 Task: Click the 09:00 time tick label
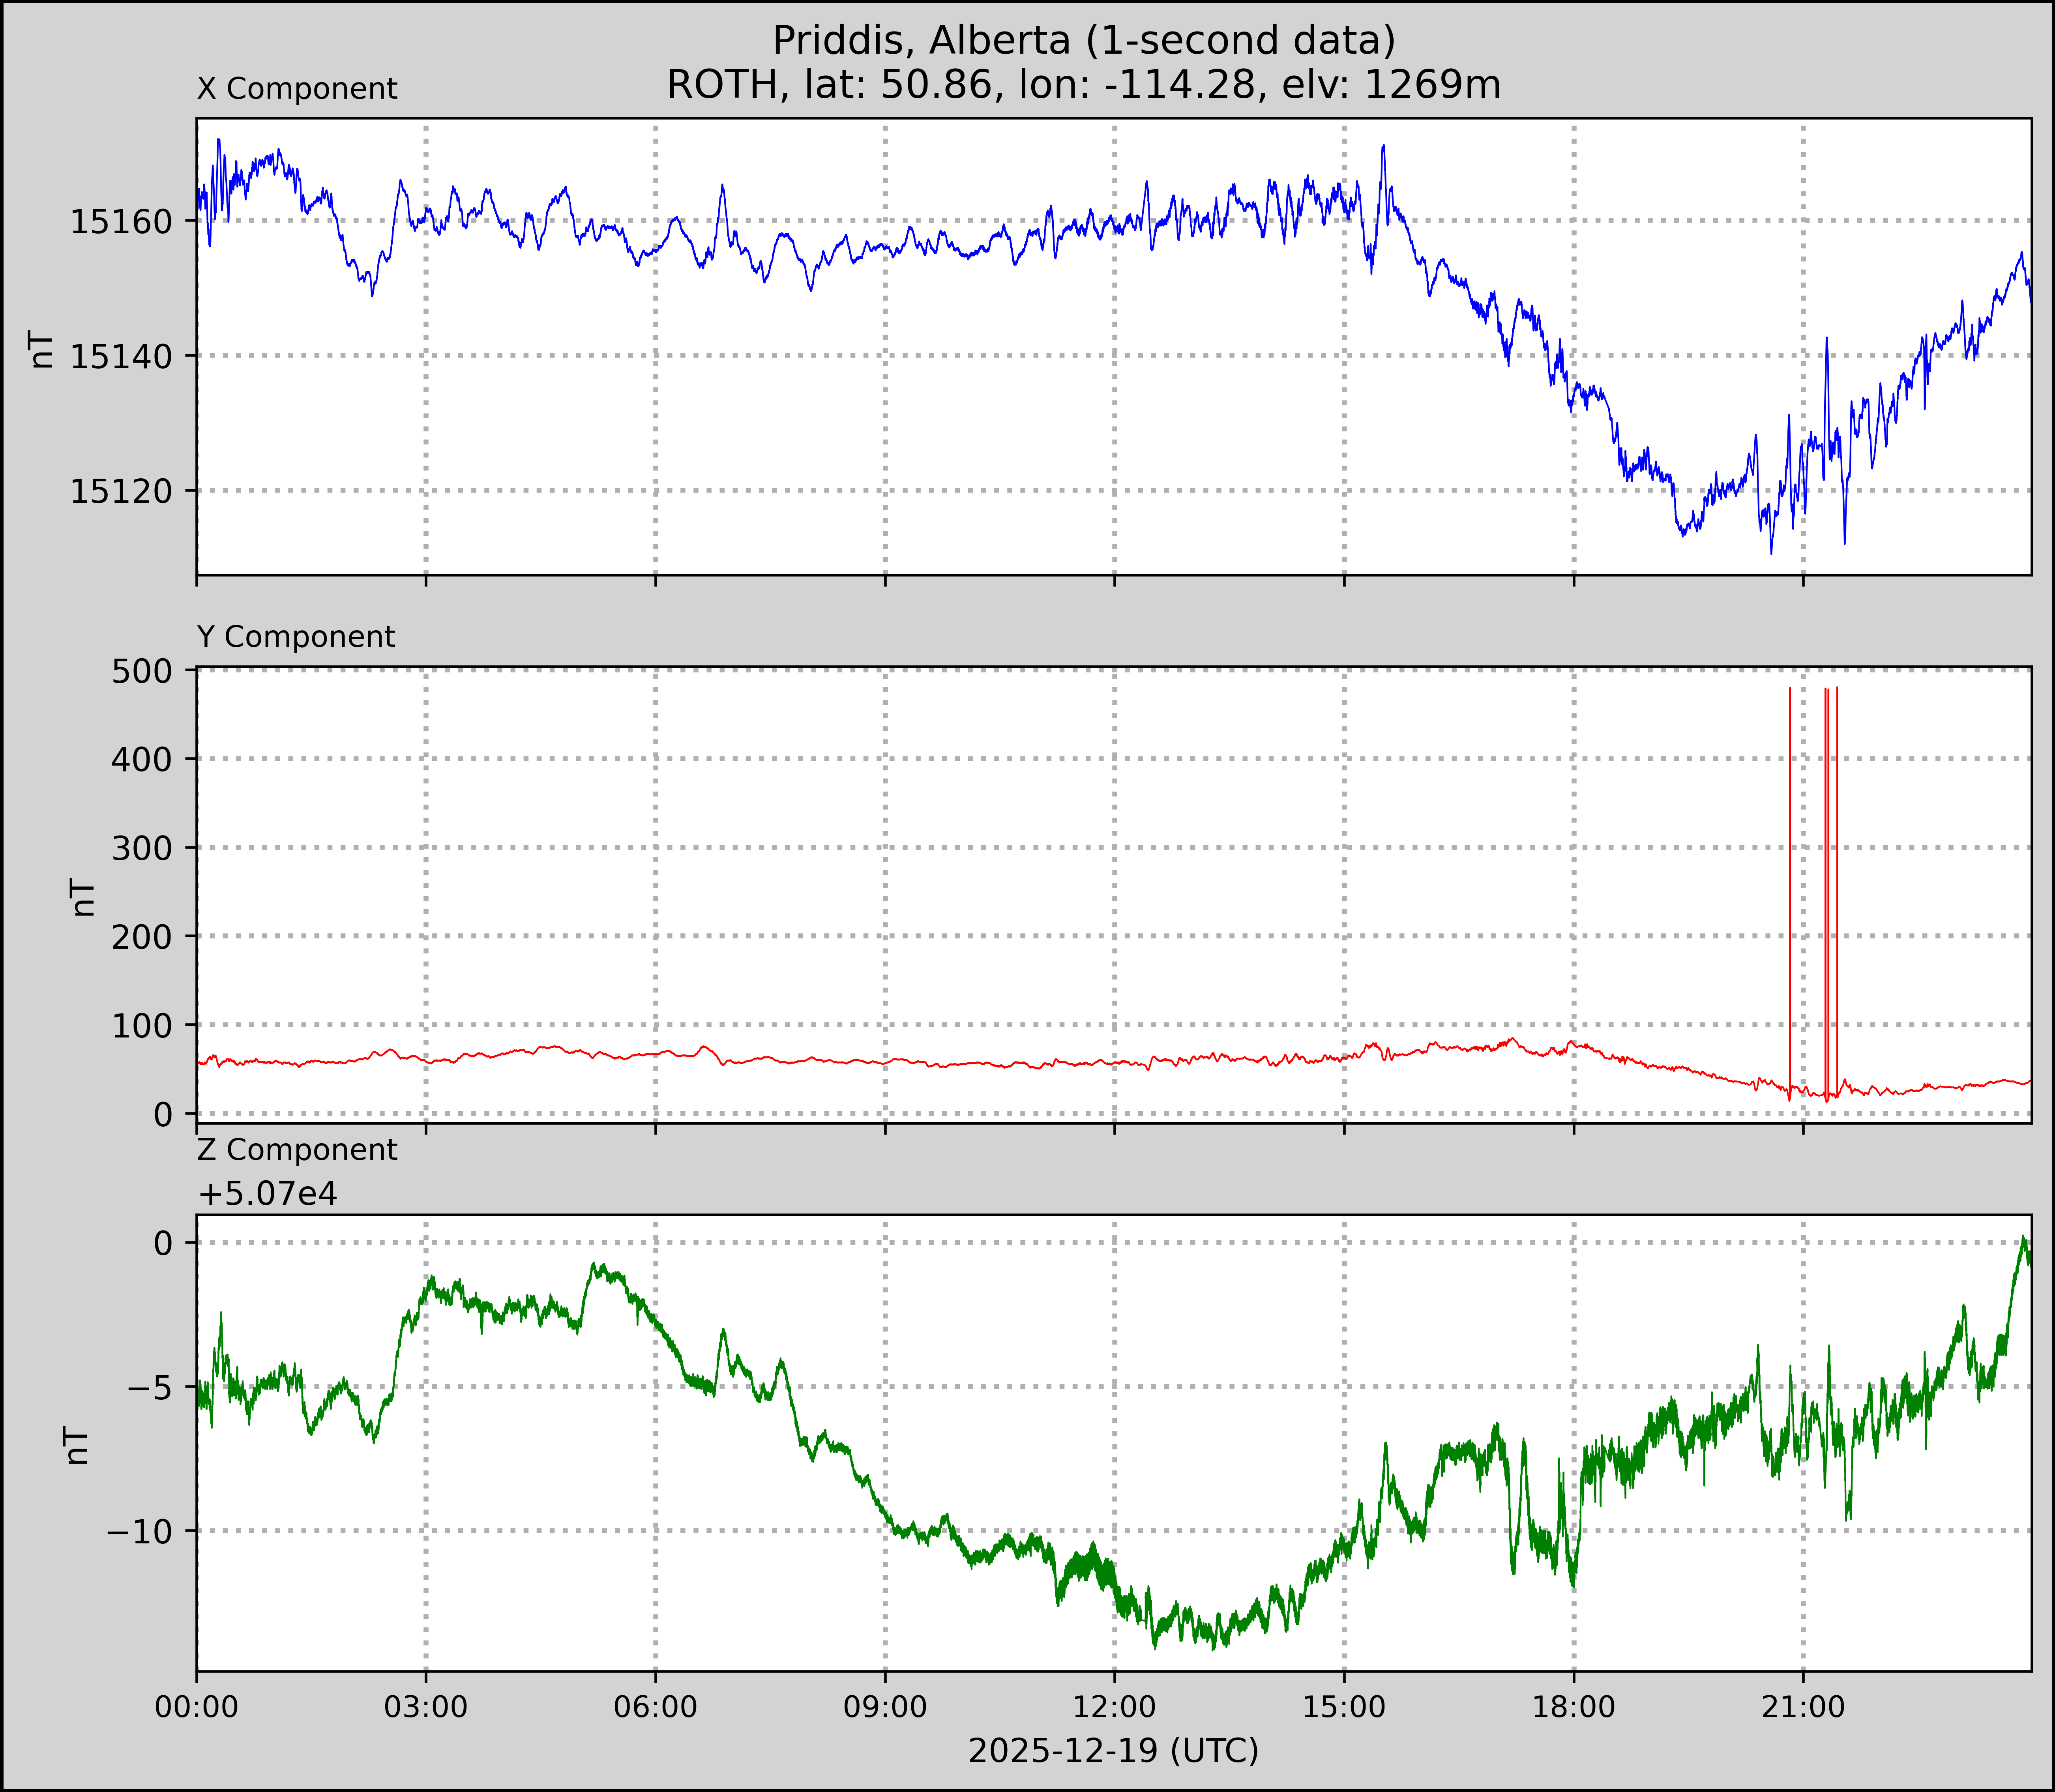pos(885,1707)
